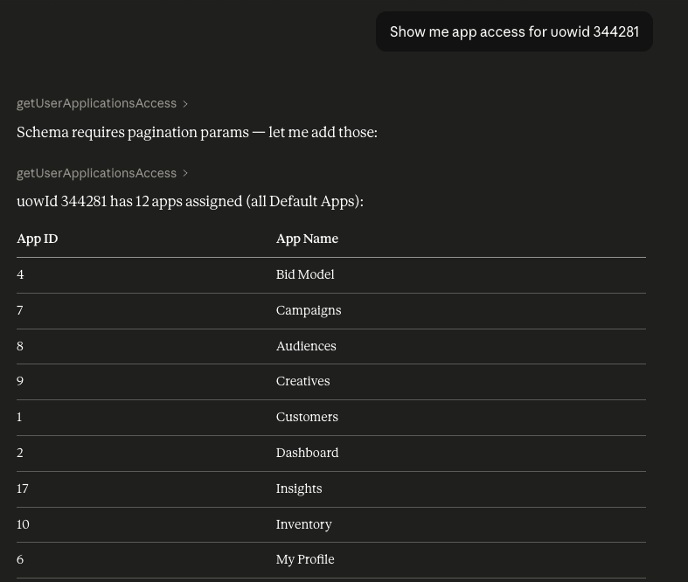
Task: Expand the second getUserApplicationsAccess tool call
Action: coord(101,173)
